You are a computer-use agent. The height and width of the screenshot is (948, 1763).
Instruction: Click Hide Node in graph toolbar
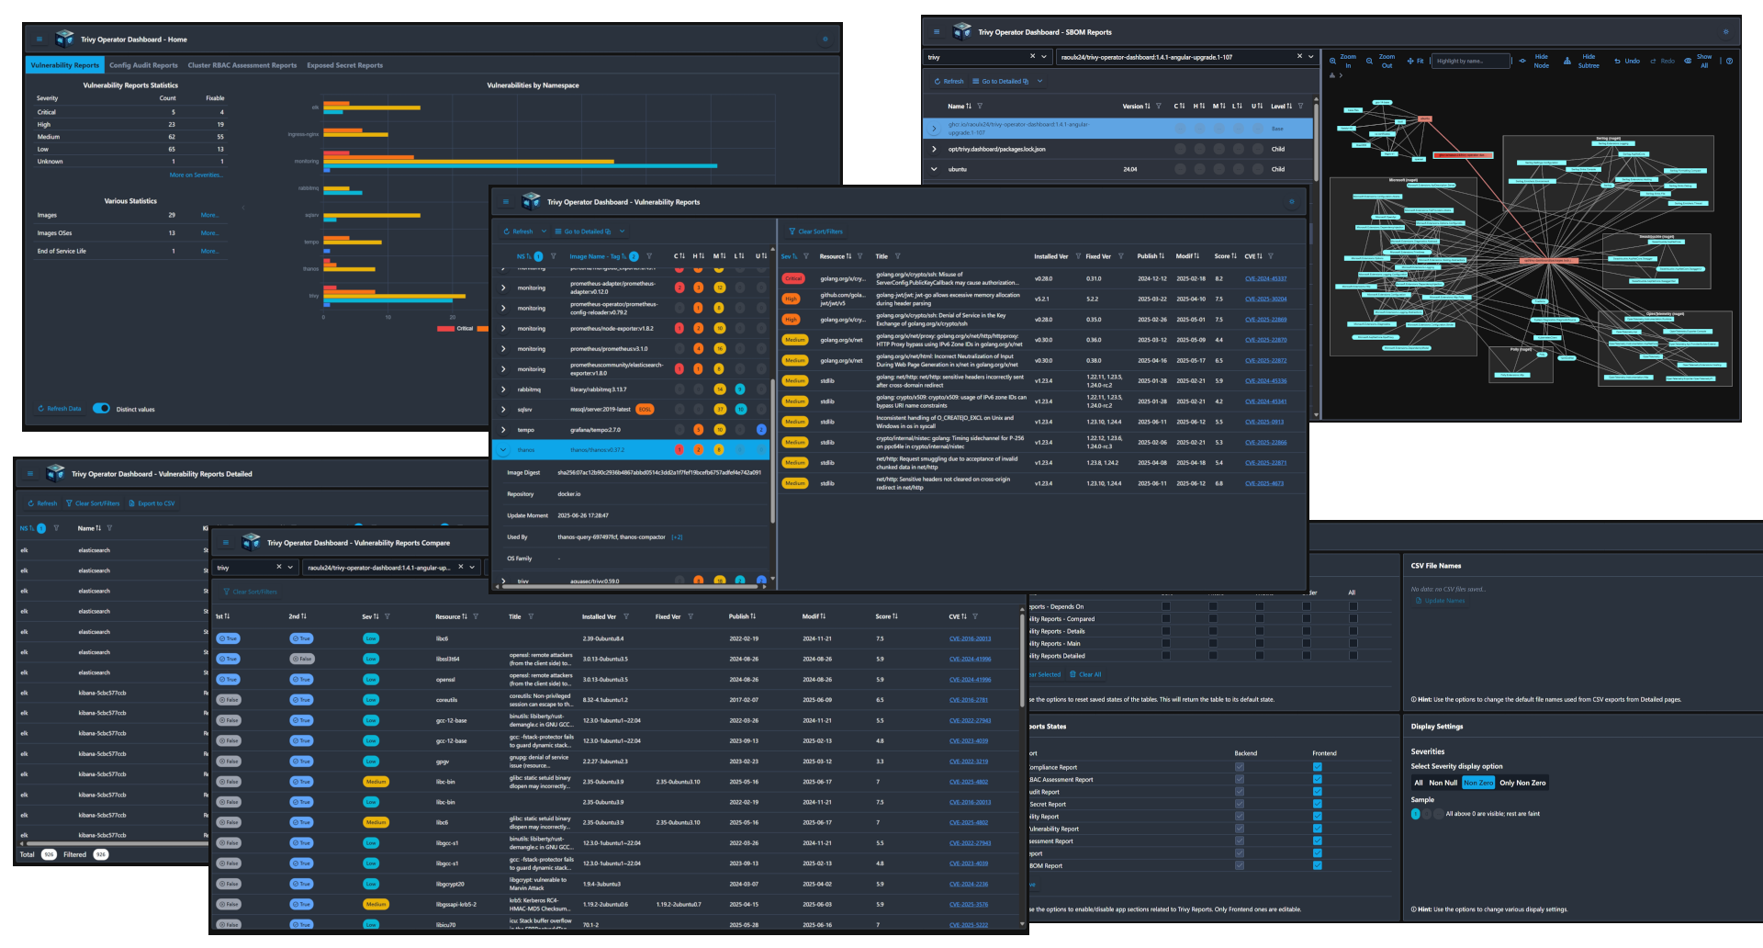[x=1534, y=62]
